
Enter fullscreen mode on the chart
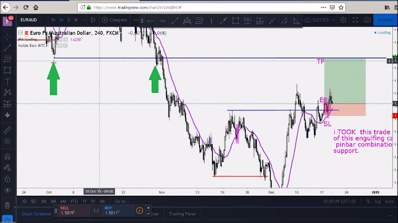pyautogui.click(x=355, y=20)
